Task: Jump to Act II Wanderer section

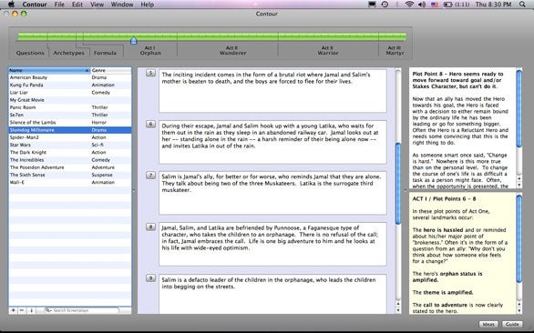Action: point(232,50)
